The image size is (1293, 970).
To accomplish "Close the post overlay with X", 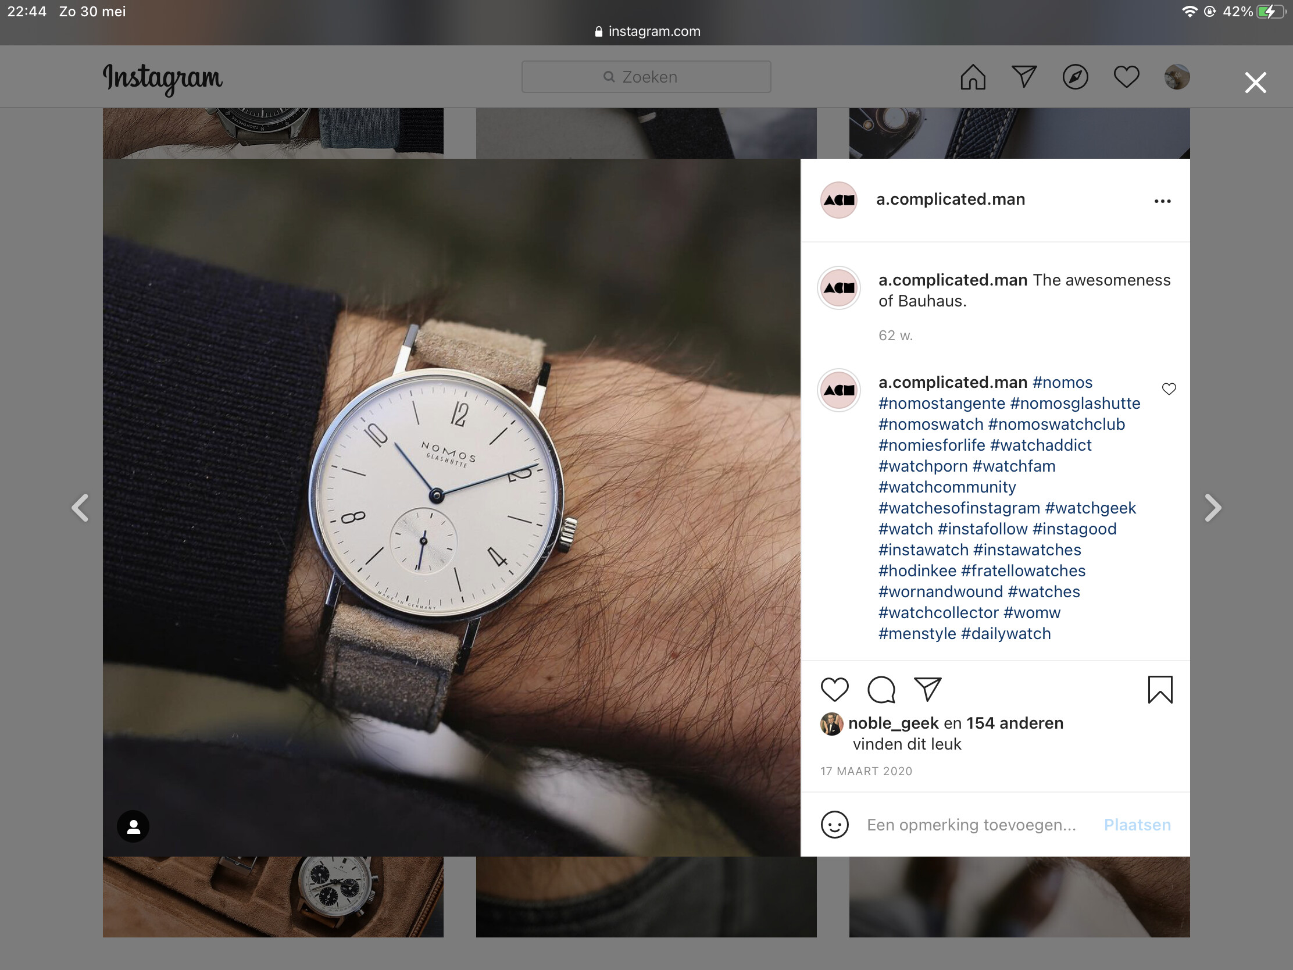I will (x=1255, y=83).
